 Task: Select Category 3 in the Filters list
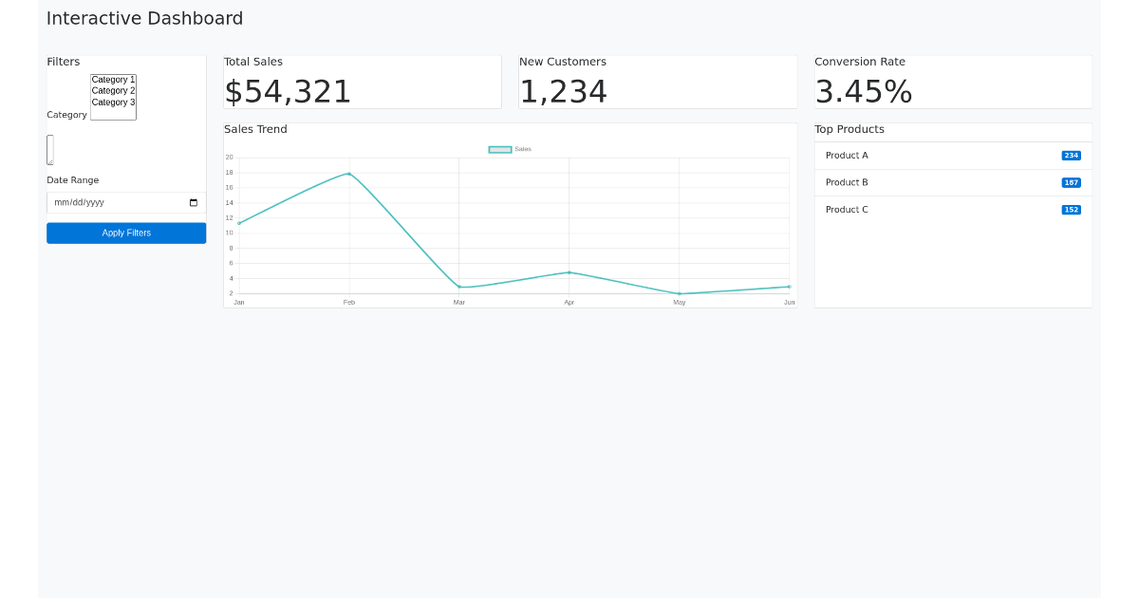pos(112,102)
